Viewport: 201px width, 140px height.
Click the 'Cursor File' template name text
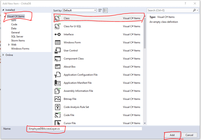70,123
